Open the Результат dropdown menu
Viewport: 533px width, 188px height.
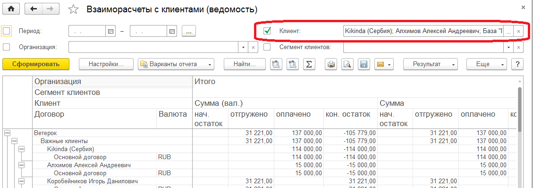click(431, 64)
